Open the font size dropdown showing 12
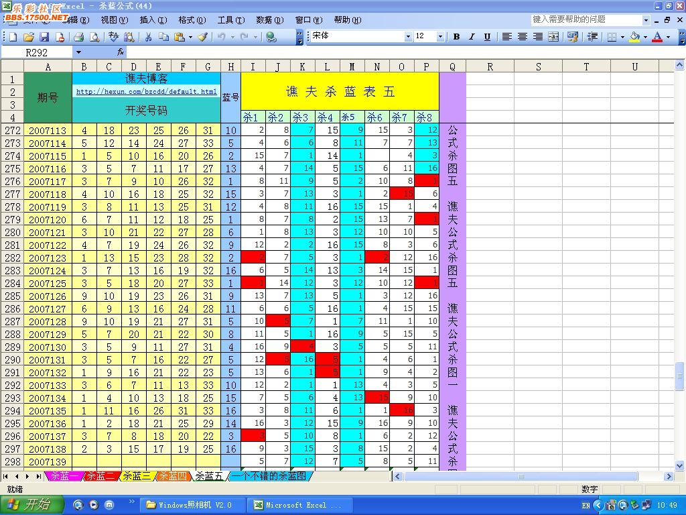 [x=440, y=36]
